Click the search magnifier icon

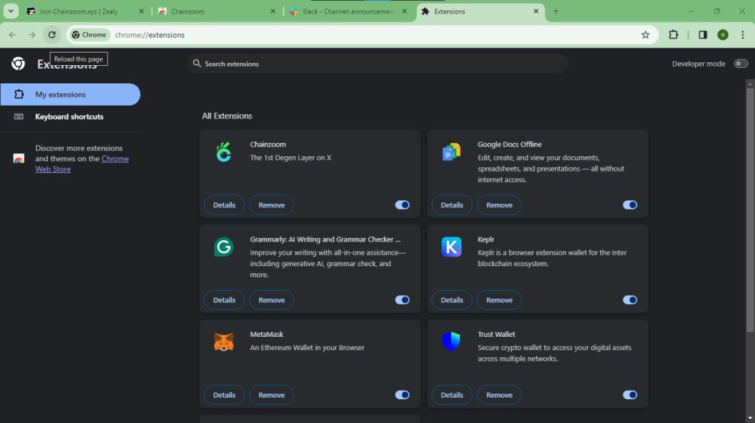[x=196, y=64]
